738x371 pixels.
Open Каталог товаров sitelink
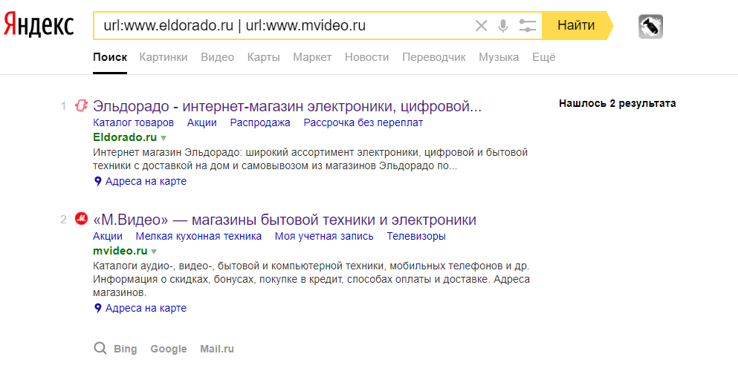(x=133, y=122)
